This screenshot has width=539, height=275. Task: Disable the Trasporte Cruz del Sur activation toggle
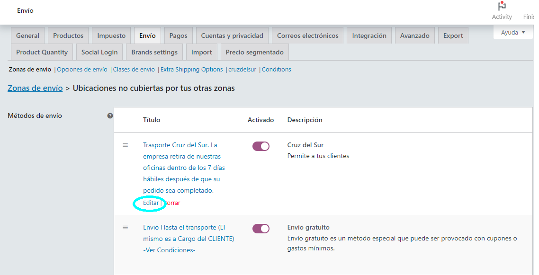click(261, 146)
